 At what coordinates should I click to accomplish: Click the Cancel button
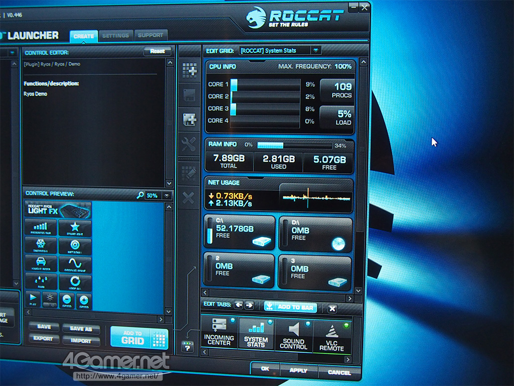pyautogui.click(x=339, y=372)
